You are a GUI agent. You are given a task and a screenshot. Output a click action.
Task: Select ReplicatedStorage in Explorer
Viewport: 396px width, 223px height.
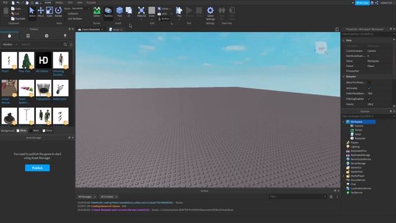(360, 155)
